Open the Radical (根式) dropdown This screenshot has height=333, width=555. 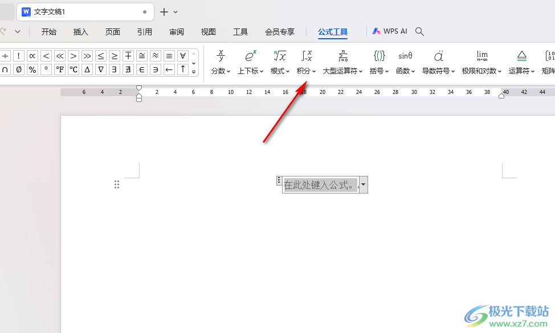tap(280, 62)
